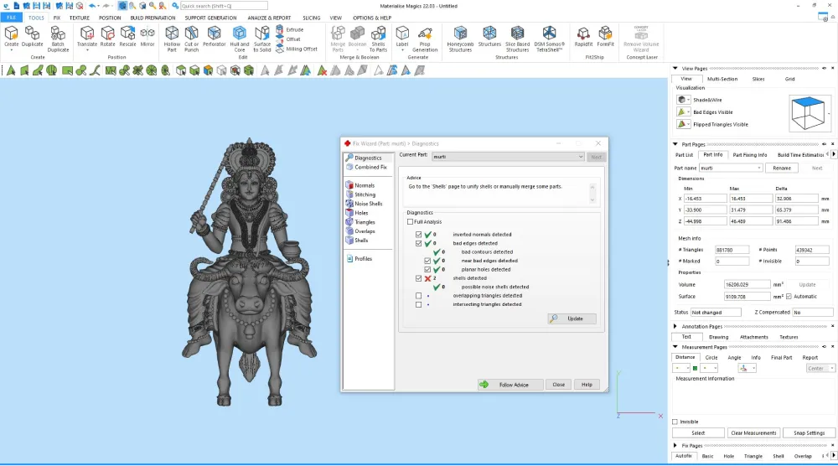838x466 pixels.
Task: Expand the Annotation Pages panel
Action: point(675,327)
